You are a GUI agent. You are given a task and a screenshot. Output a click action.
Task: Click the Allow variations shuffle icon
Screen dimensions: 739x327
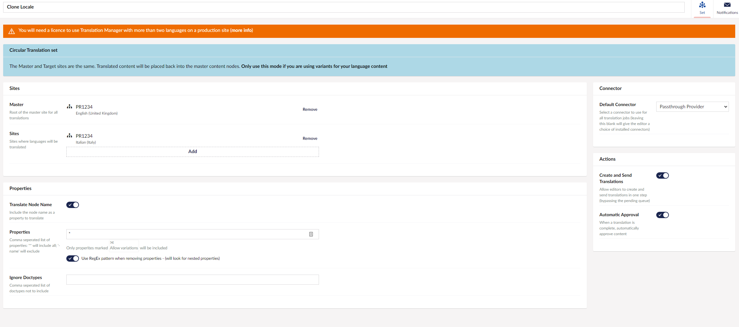pyautogui.click(x=112, y=242)
